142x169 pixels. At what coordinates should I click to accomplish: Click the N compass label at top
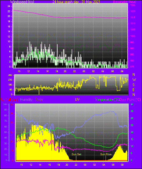tap(134, 75)
